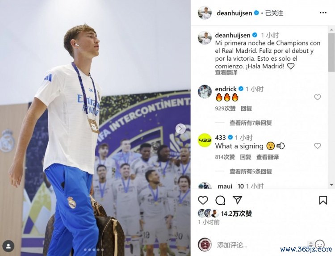The height and width of the screenshot is (256, 335).
Task: View translation of the post caption
Action: click(x=226, y=73)
